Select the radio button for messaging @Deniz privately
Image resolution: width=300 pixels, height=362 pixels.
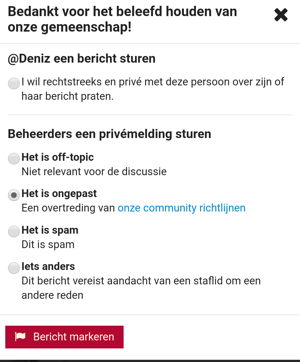[x=14, y=83]
